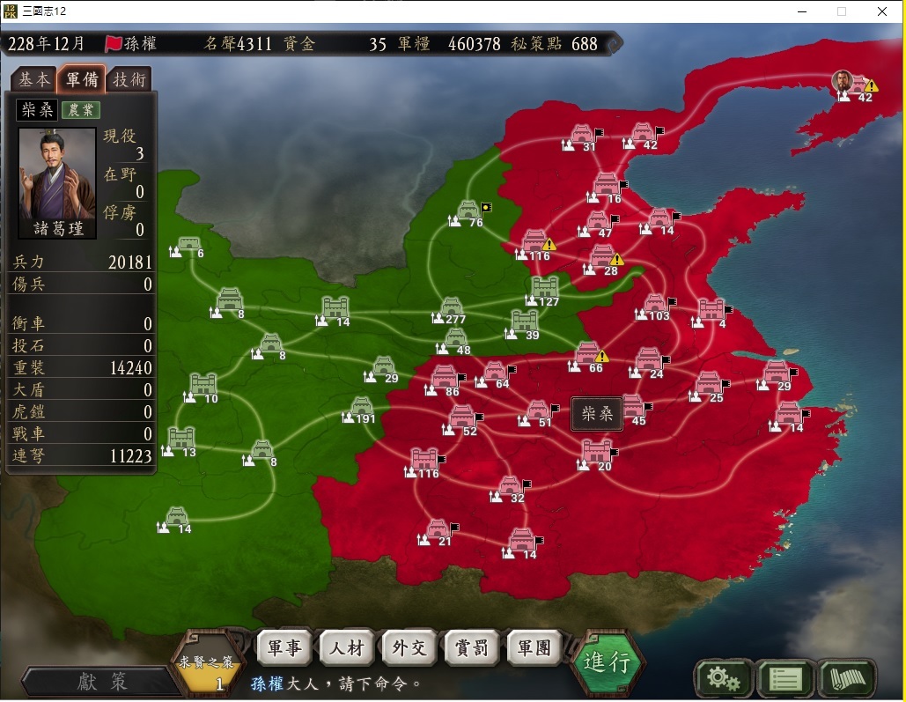Click the red city marked 32
906x702 pixels.
(510, 487)
